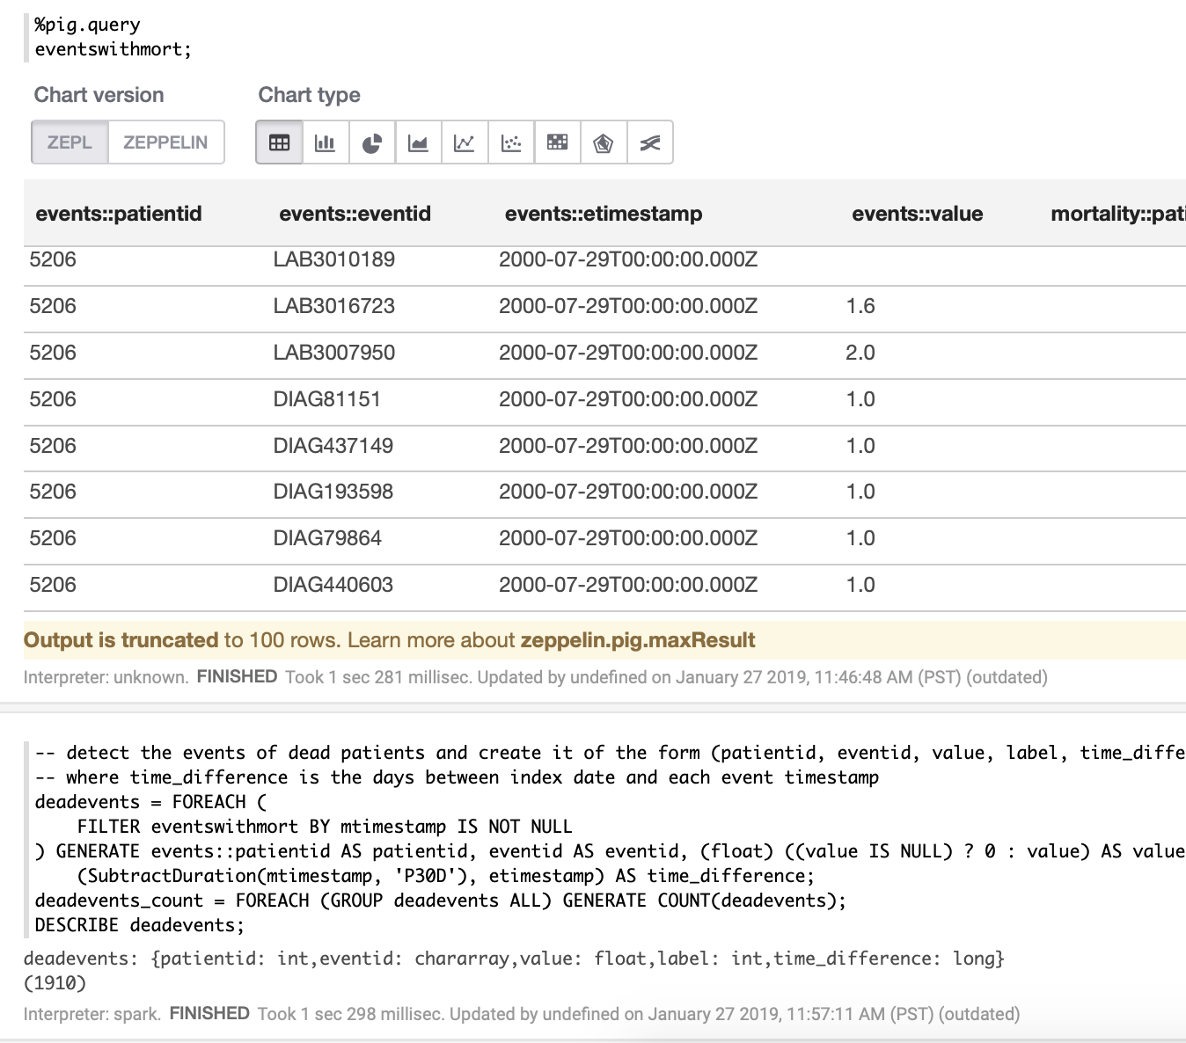Click the value 2.0 in the LAB3007950 row
This screenshot has height=1043, width=1186.
tap(860, 353)
